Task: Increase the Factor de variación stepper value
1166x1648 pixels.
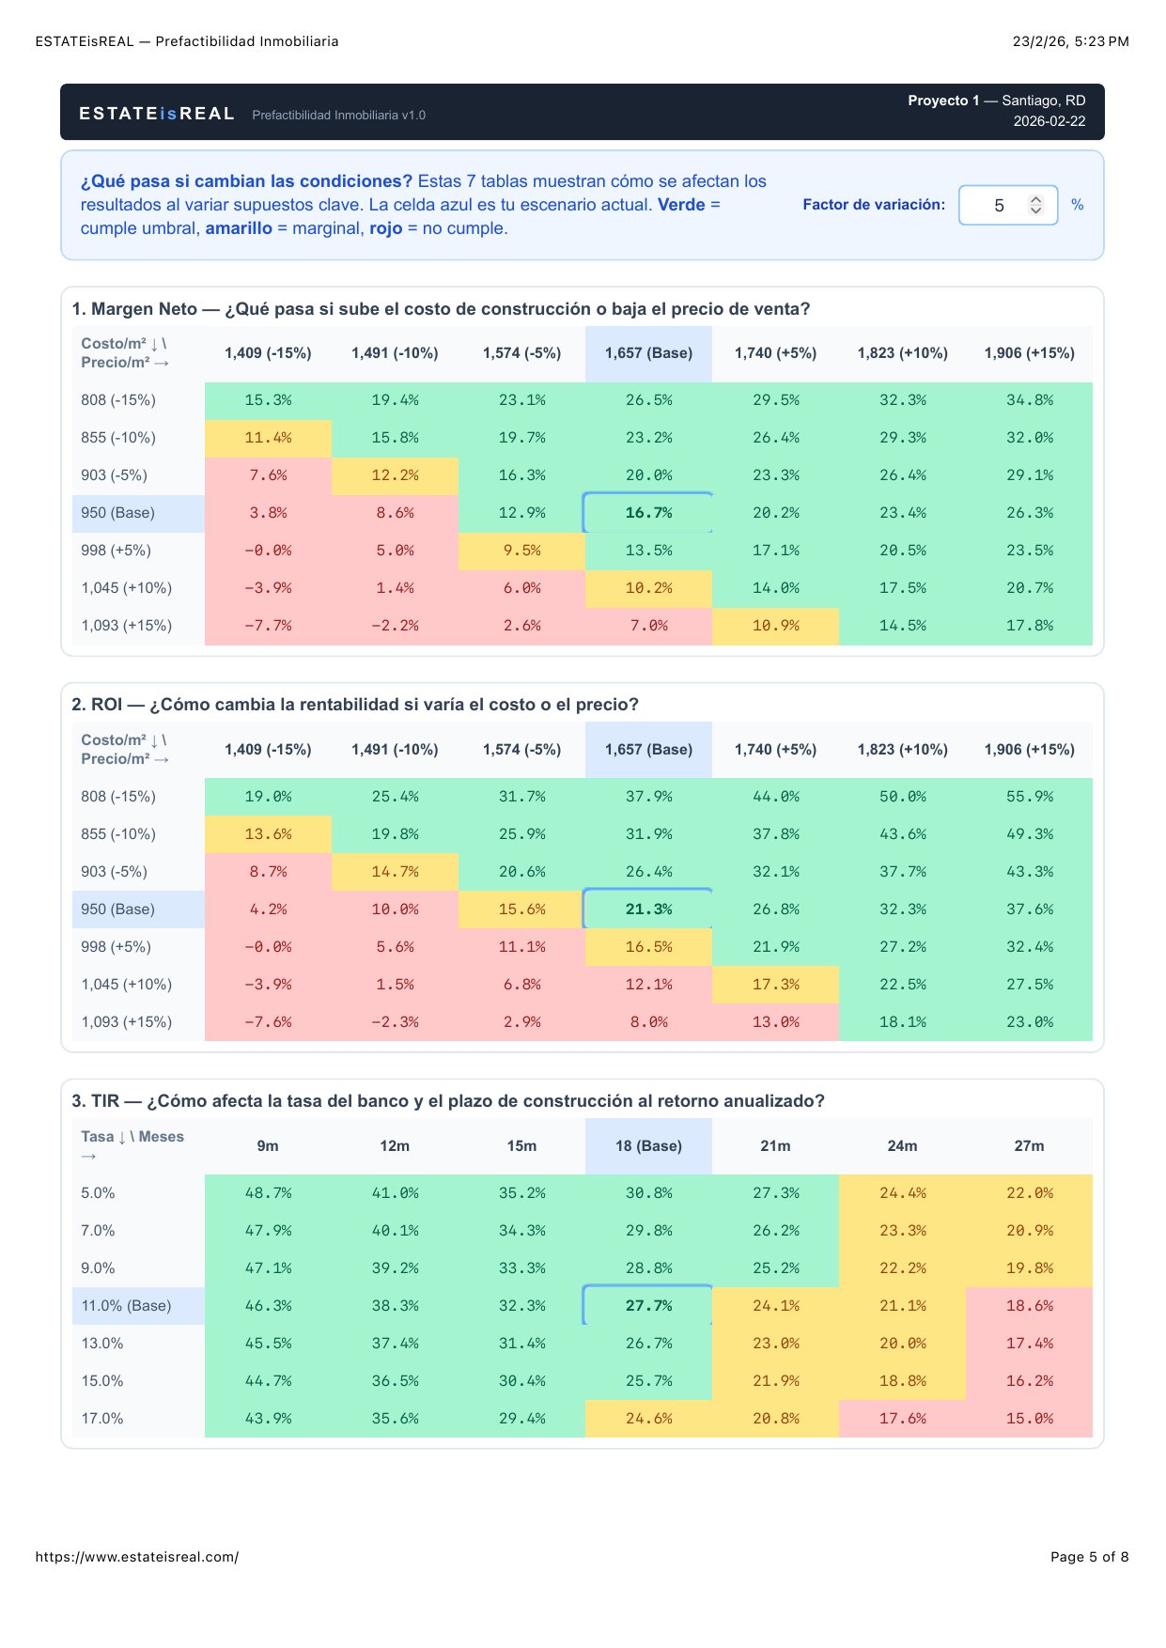Action: (x=1035, y=199)
